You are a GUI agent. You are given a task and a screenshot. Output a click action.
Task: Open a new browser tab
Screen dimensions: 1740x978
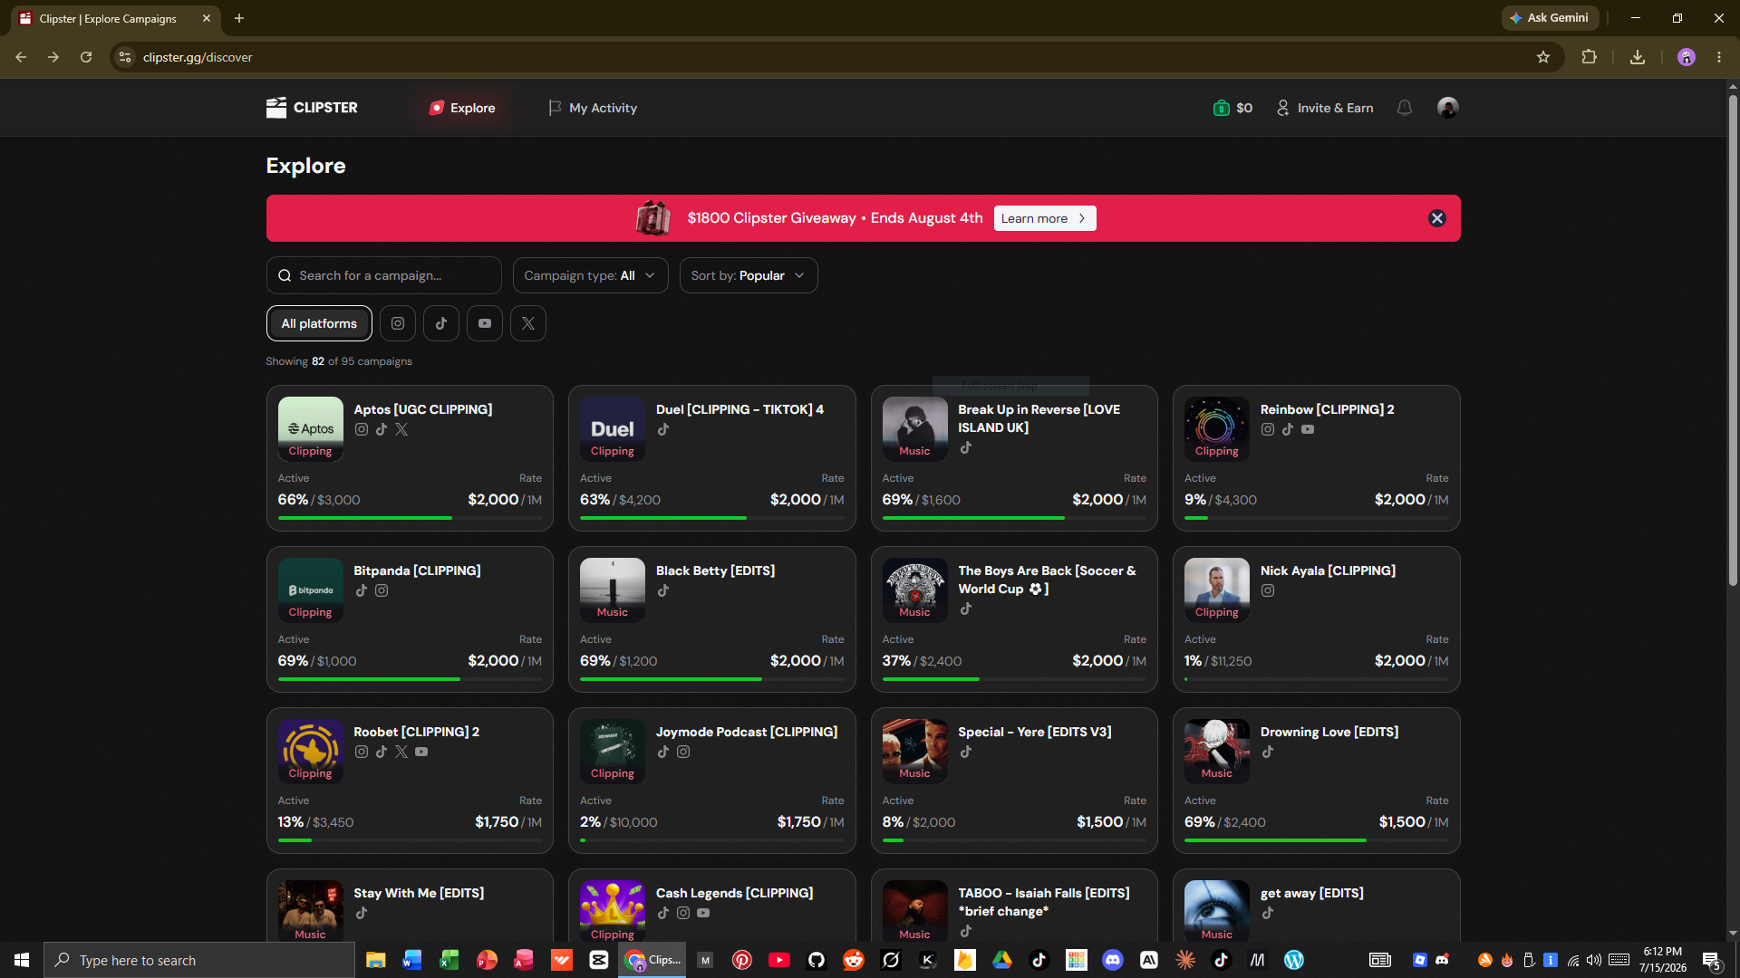point(239,18)
